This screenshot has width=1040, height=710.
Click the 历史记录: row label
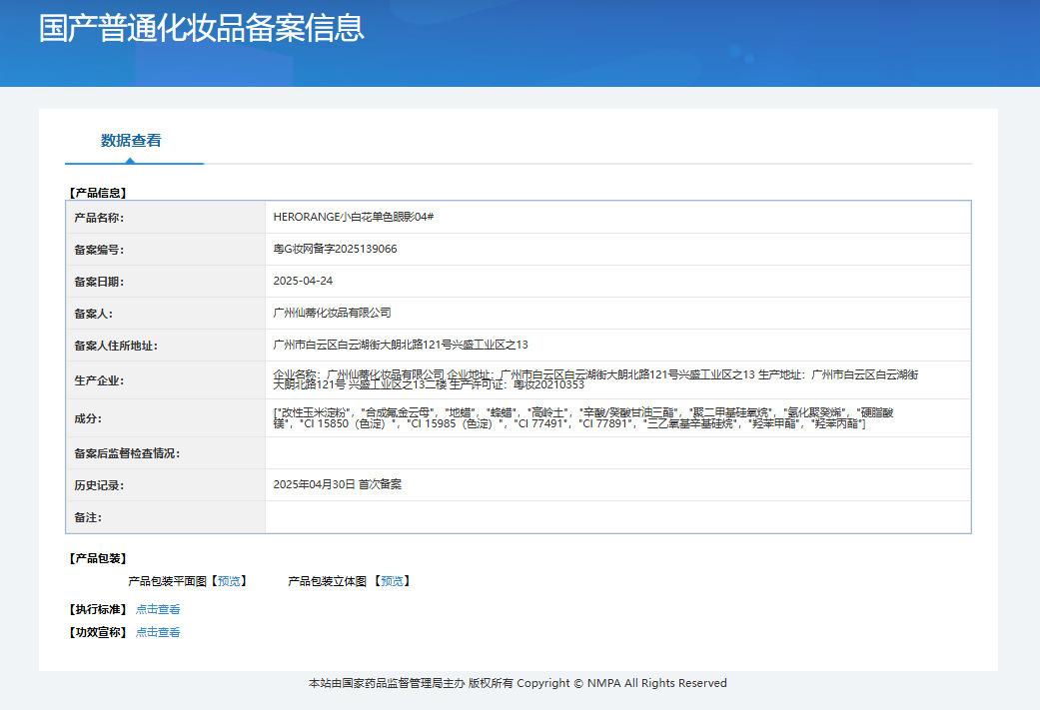(99, 485)
